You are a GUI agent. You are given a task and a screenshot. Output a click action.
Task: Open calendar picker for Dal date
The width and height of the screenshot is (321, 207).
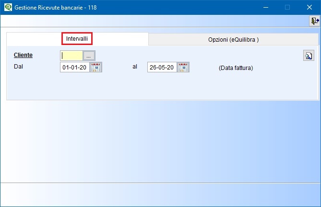tap(96, 67)
